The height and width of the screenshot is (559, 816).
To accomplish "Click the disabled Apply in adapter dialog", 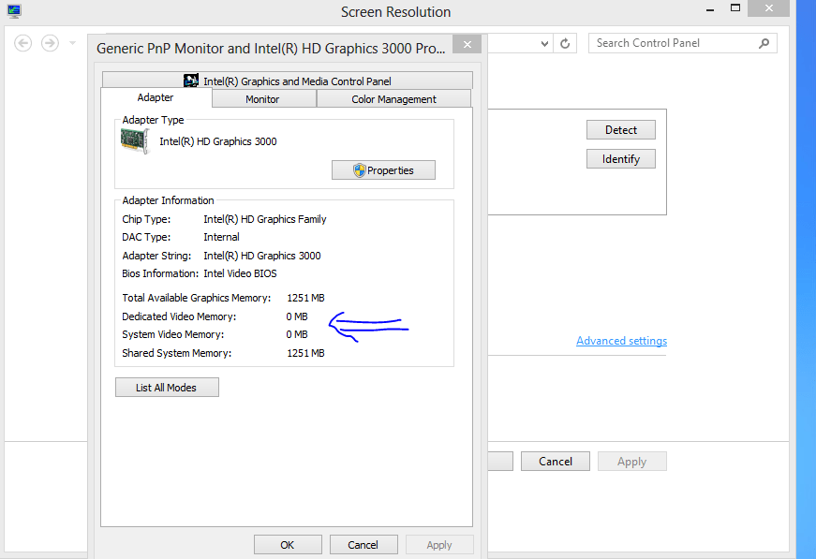I will pos(439,544).
